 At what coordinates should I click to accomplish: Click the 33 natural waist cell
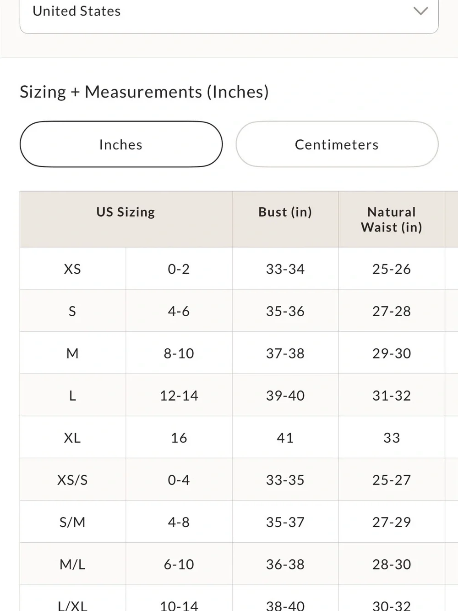coord(392,437)
